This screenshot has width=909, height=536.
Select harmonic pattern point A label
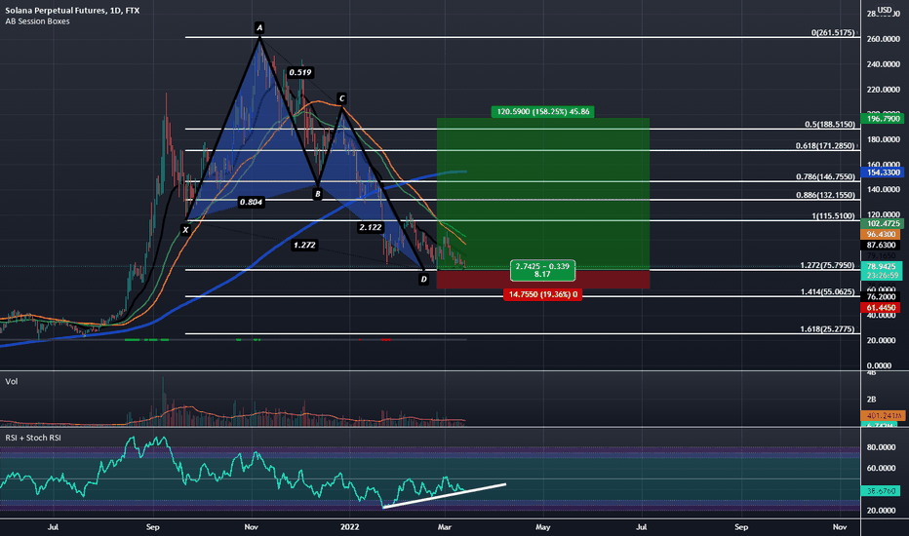tap(259, 27)
